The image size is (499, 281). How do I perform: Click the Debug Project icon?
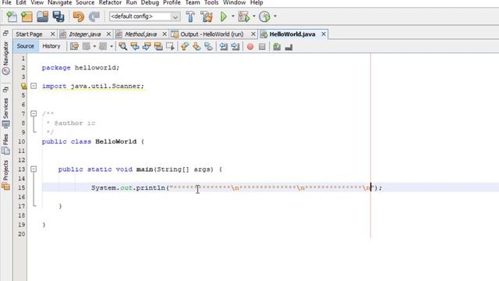coord(244,16)
